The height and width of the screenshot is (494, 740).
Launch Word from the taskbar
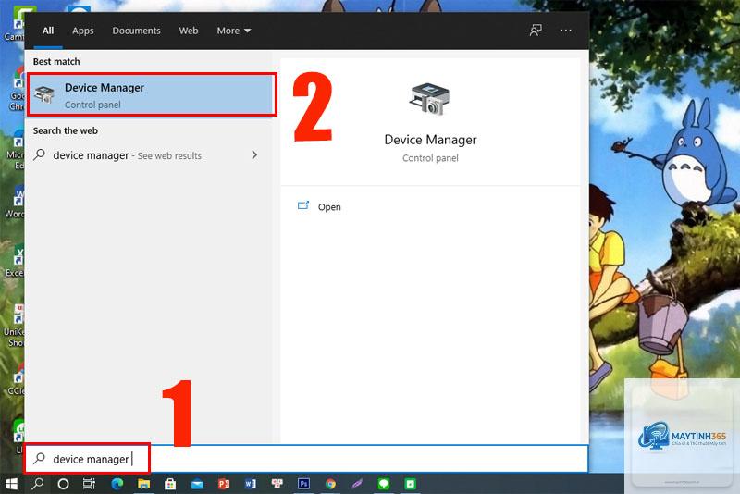(x=251, y=484)
